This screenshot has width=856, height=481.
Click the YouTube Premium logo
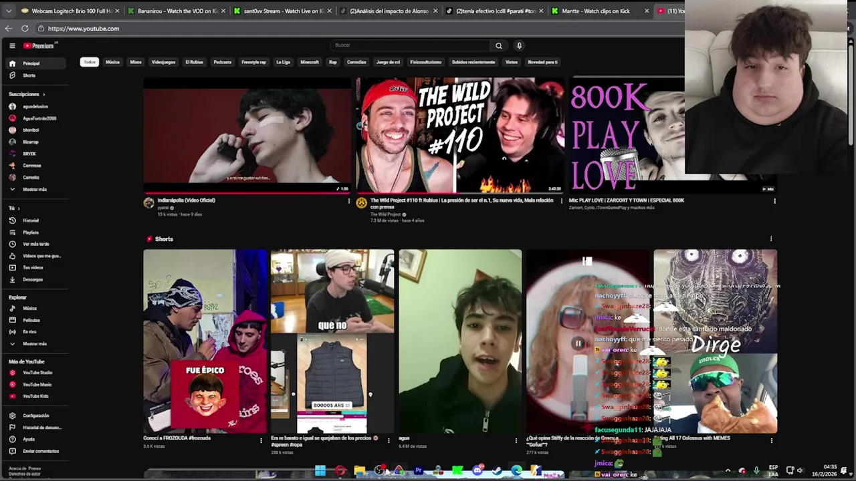tap(39, 45)
